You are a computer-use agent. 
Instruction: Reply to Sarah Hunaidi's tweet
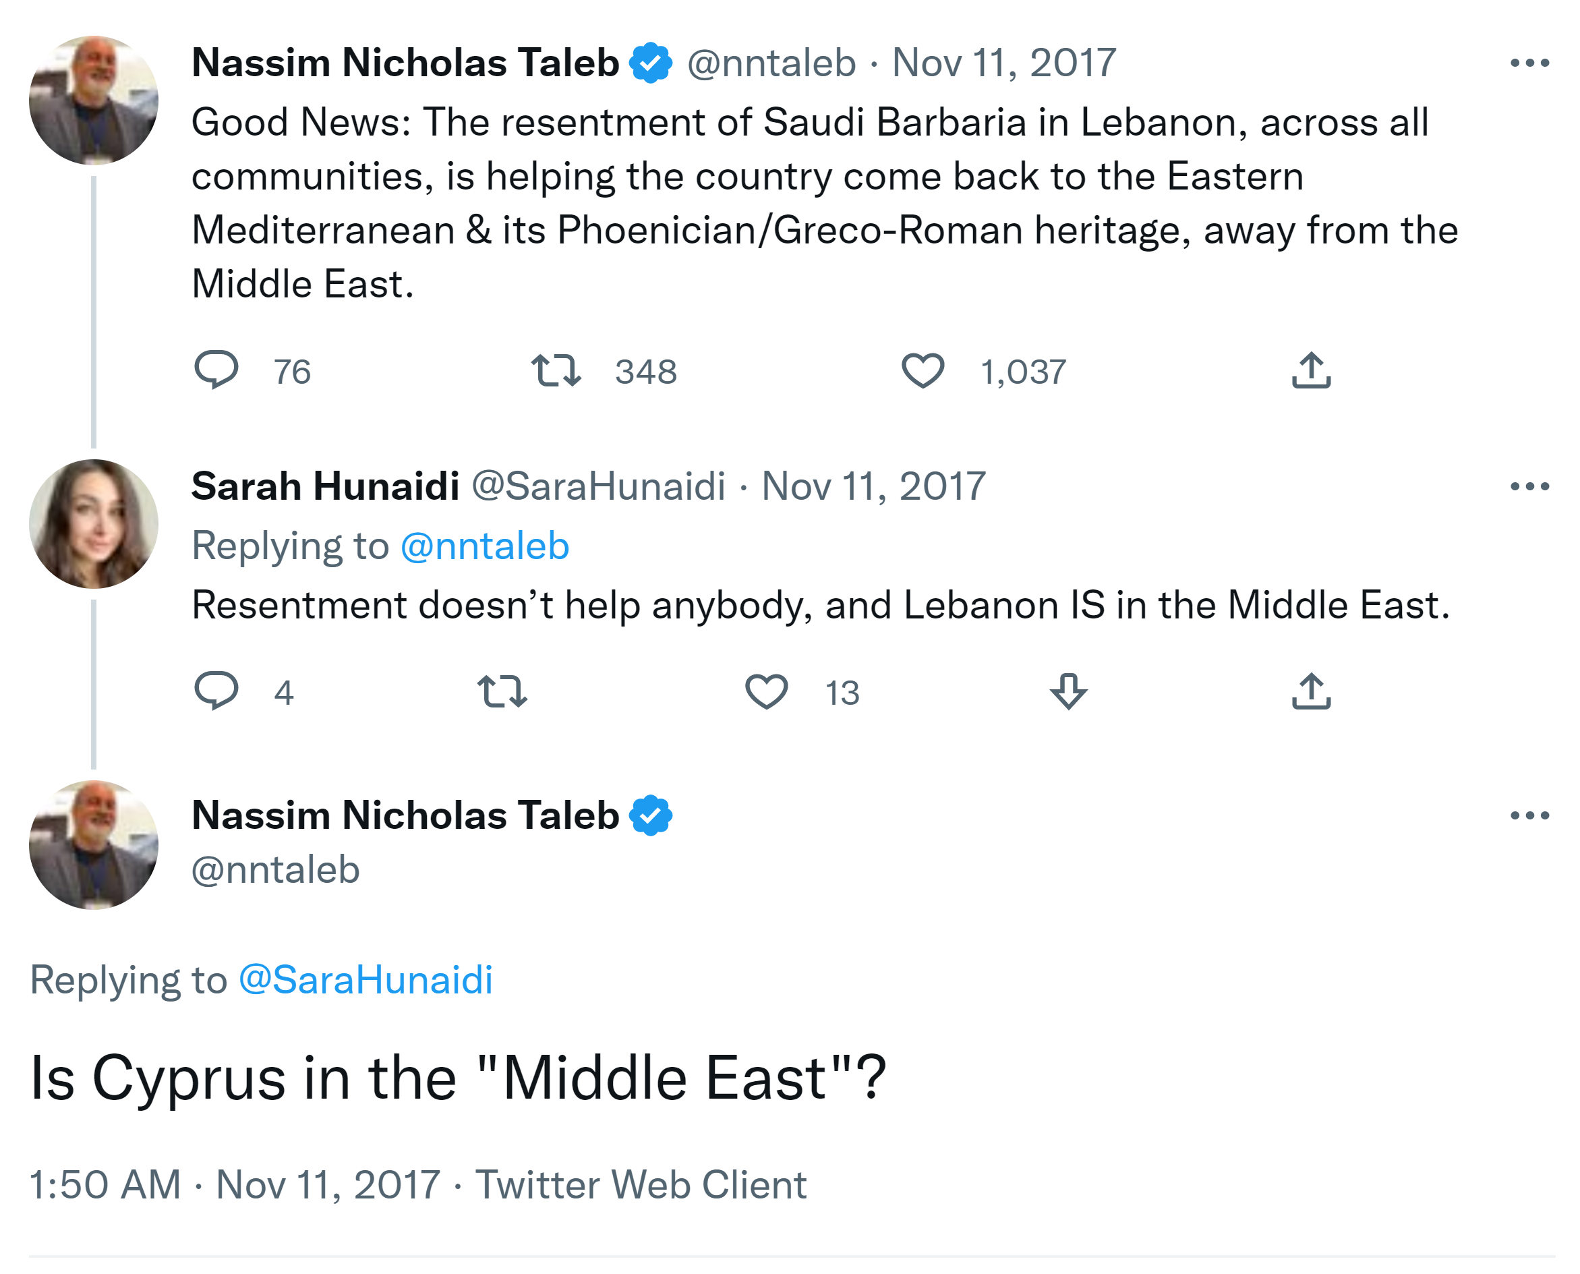[216, 690]
